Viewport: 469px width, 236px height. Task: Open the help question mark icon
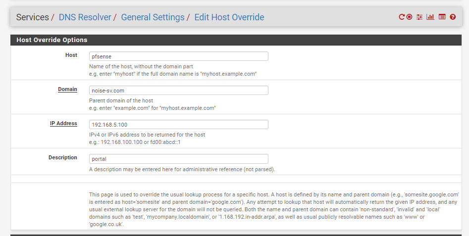453,17
